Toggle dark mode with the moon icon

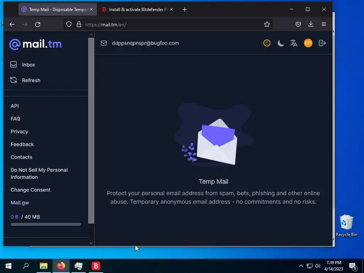tap(281, 43)
